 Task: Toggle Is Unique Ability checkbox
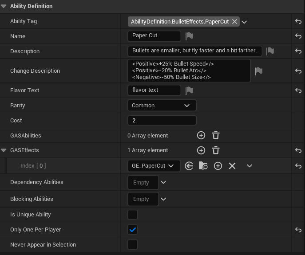tap(132, 215)
